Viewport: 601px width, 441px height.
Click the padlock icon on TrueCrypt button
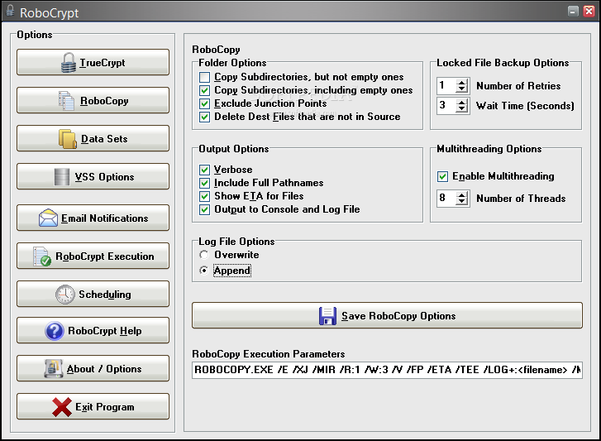pyautogui.click(x=69, y=63)
